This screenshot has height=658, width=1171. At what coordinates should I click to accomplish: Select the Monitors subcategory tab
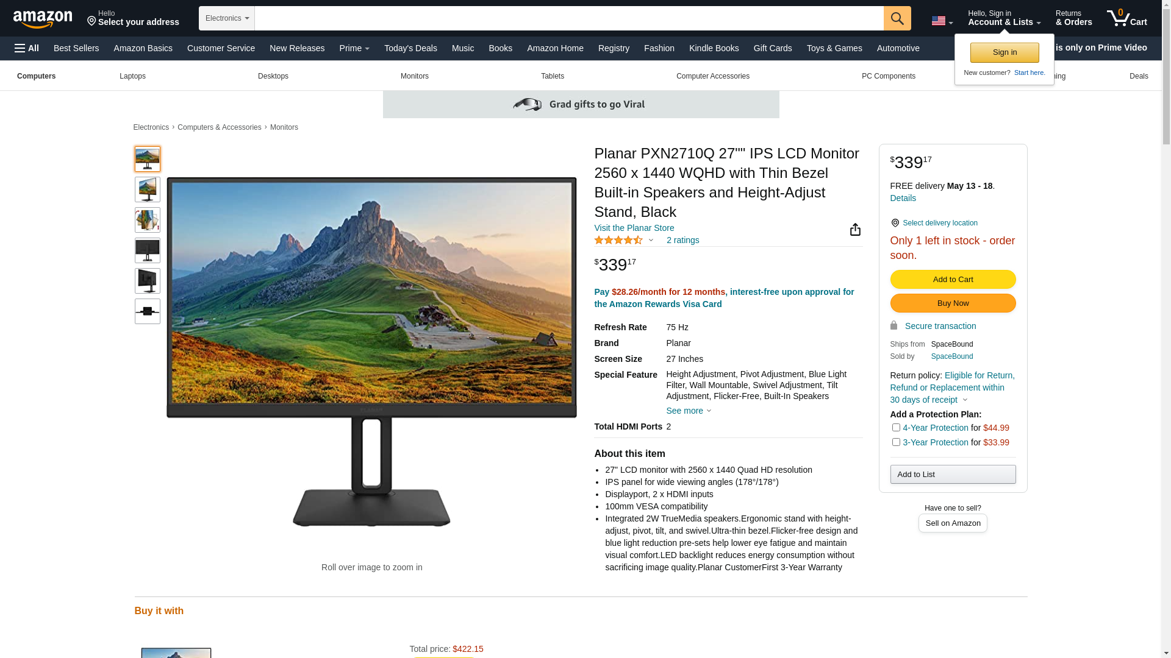415,76
